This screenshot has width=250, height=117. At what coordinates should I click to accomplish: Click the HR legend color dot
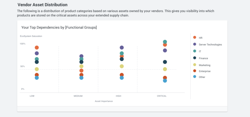pyautogui.click(x=195, y=37)
